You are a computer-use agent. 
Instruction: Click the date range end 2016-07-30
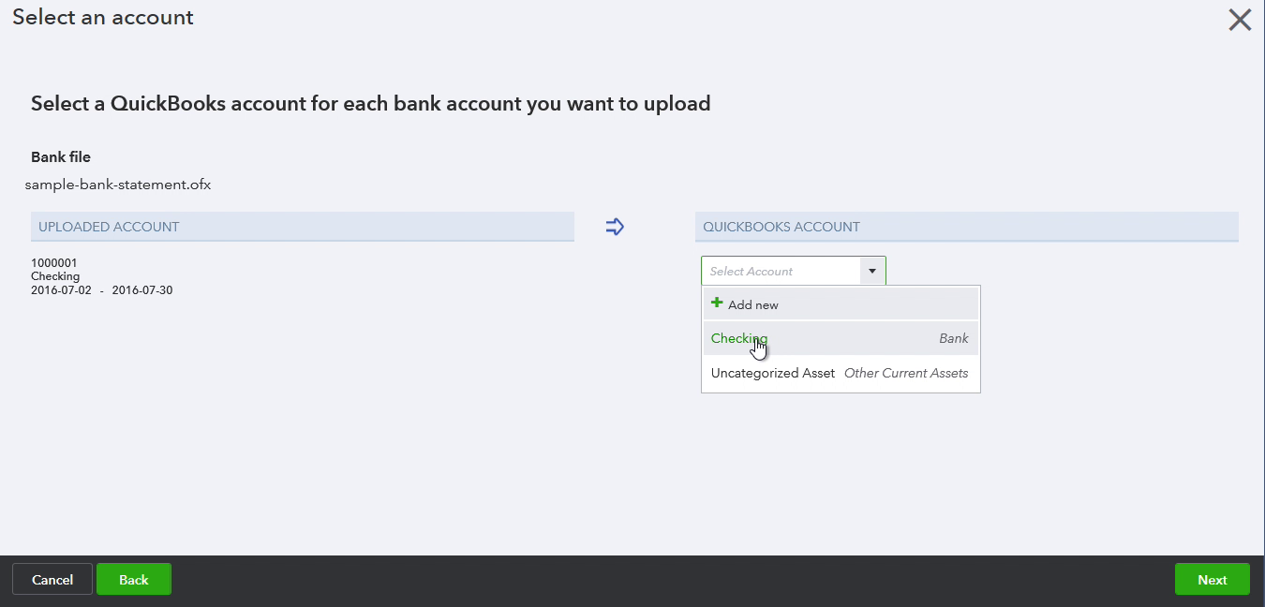[x=142, y=290]
